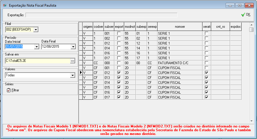This screenshot has height=139, width=257.
Task: Click inside the Exportação field
Action: click(x=102, y=15)
